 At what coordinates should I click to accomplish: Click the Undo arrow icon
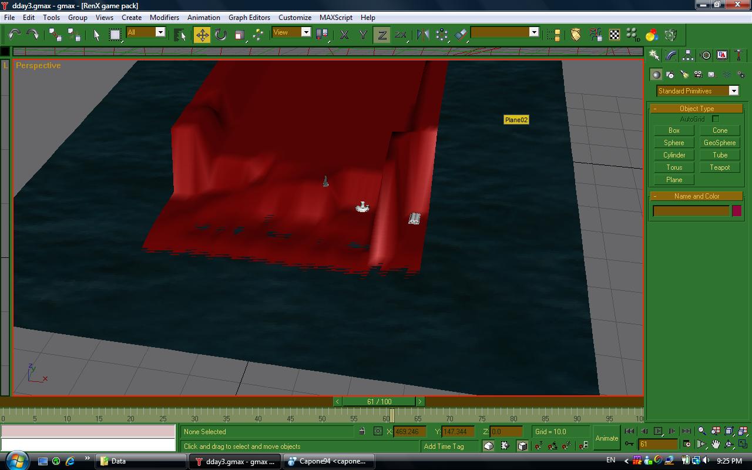[14, 35]
